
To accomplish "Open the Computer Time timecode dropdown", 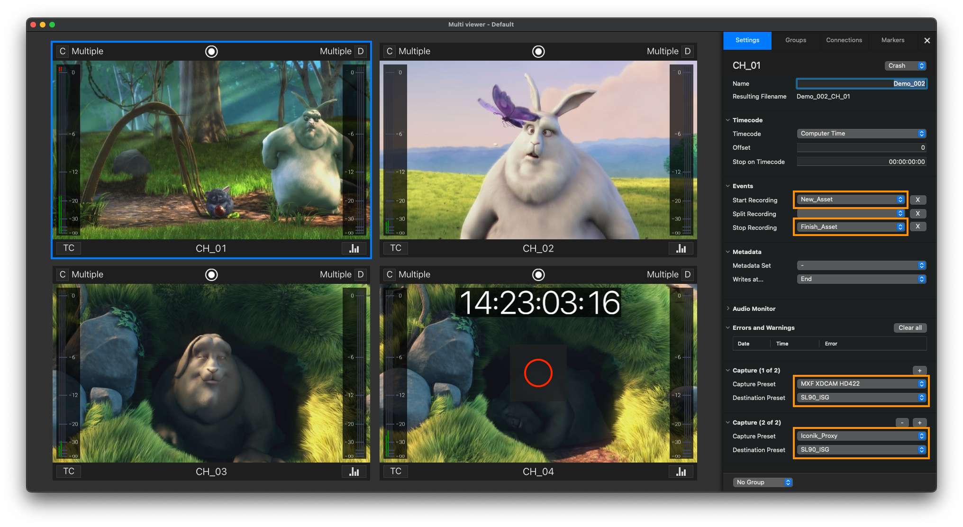I will pyautogui.click(x=862, y=134).
